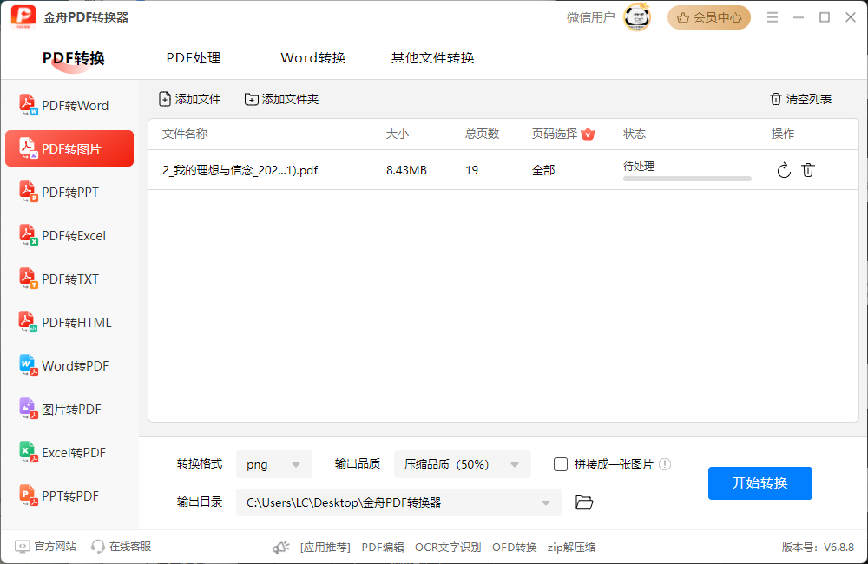868x564 pixels.
Task: Click the 开始转换 button
Action: (x=759, y=483)
